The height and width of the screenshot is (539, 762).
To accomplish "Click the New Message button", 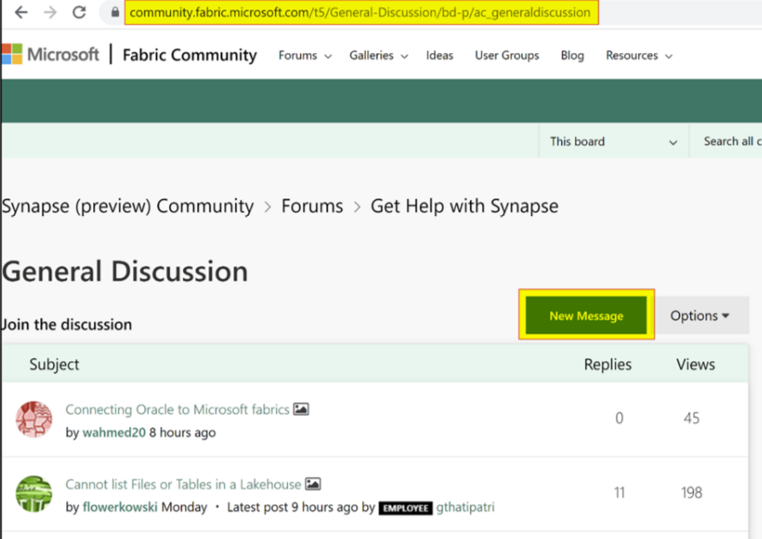I will point(586,315).
